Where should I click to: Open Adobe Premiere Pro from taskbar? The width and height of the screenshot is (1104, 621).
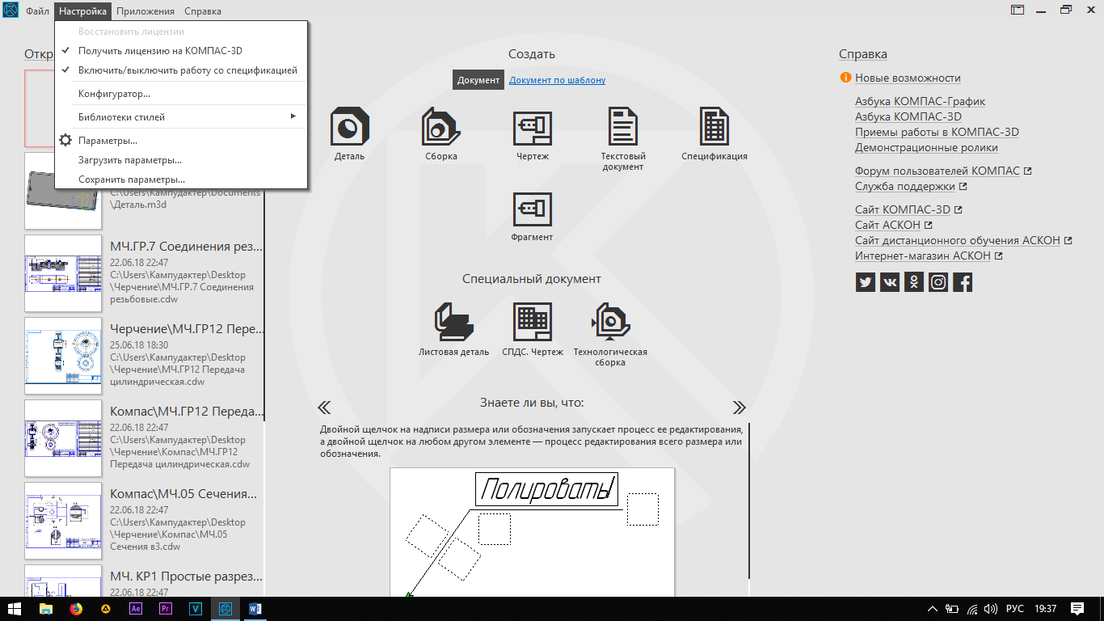pyautogui.click(x=166, y=609)
